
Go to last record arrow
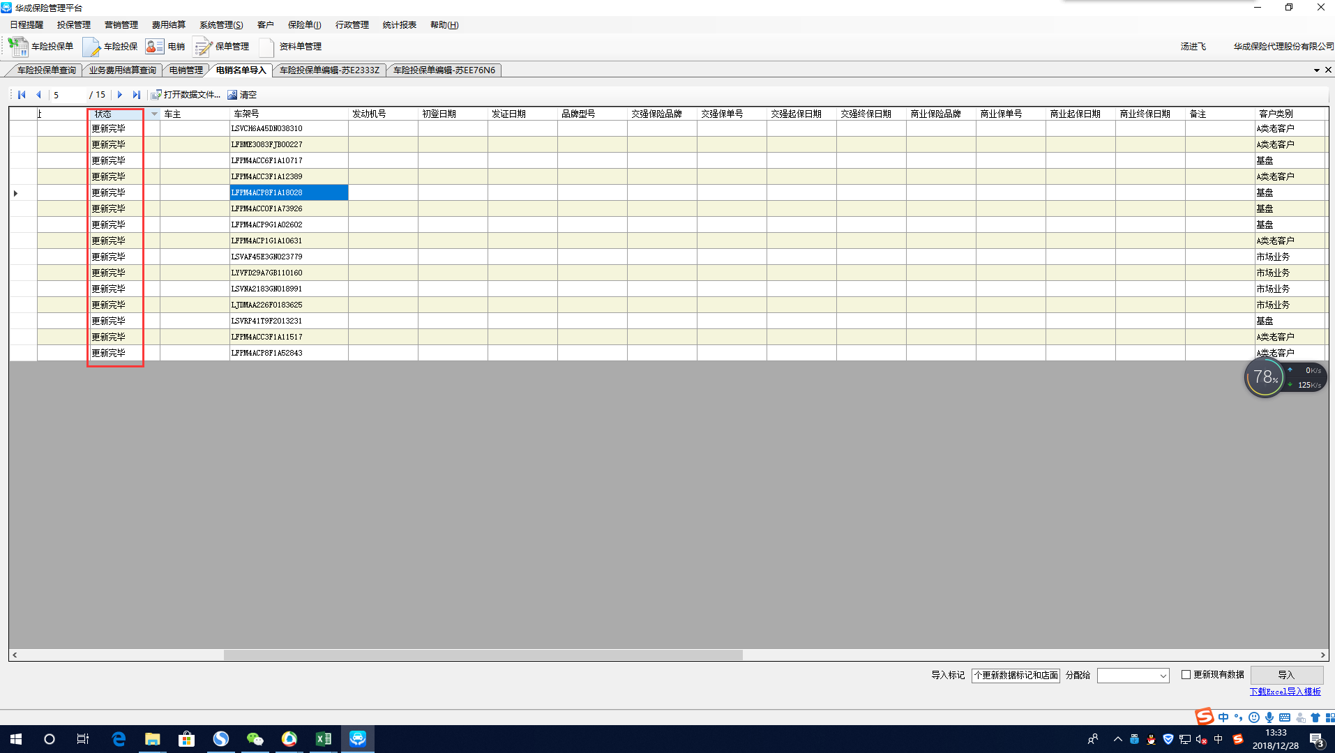click(x=137, y=95)
